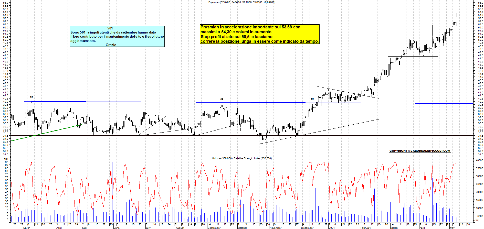Click the February month label on the time axis
The image size is (484, 229).
[365, 228]
